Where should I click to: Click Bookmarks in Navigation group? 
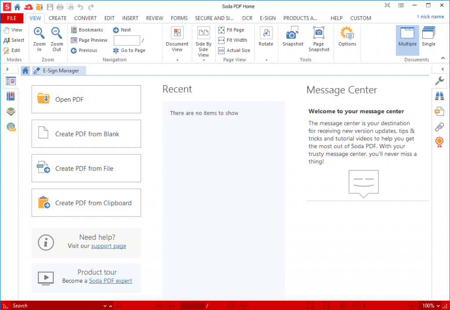coord(87,30)
